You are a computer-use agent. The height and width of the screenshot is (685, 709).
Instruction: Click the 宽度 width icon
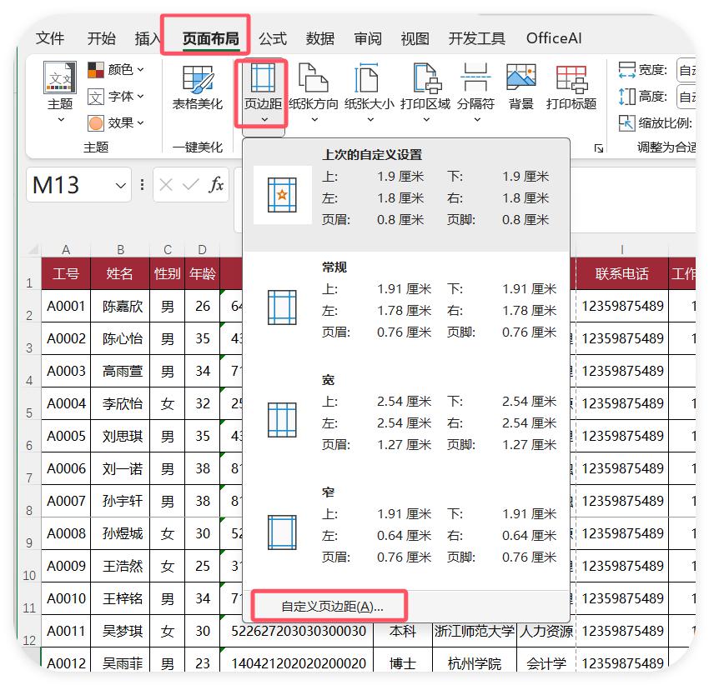[626, 70]
